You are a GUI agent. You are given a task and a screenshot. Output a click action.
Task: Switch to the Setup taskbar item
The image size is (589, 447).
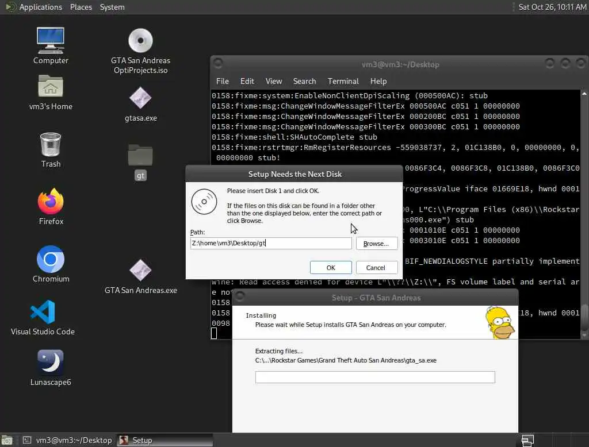[x=164, y=440]
